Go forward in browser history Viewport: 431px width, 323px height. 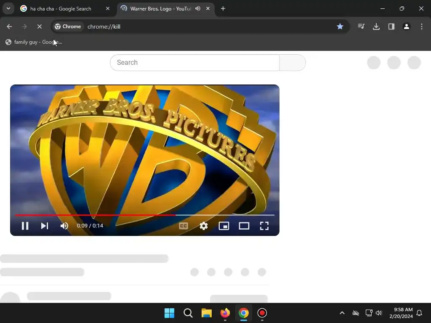(24, 26)
